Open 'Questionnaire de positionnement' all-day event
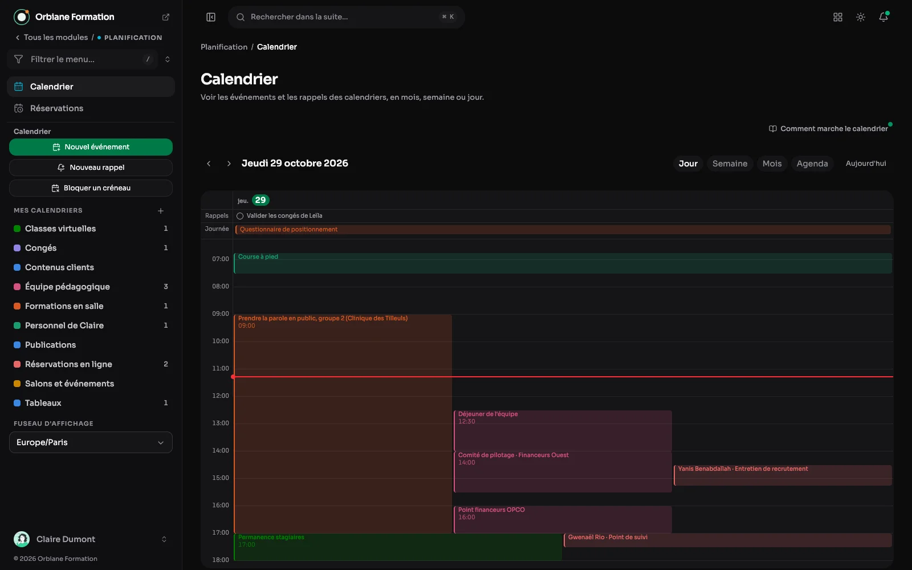 coord(563,230)
